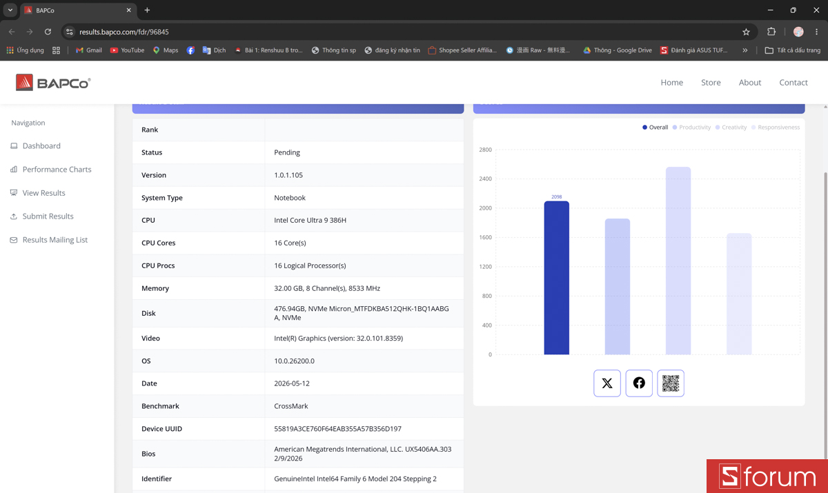Select CPU value Intel Core Ultra 9 386H
Screen dimensions: 828x493
[310, 221]
